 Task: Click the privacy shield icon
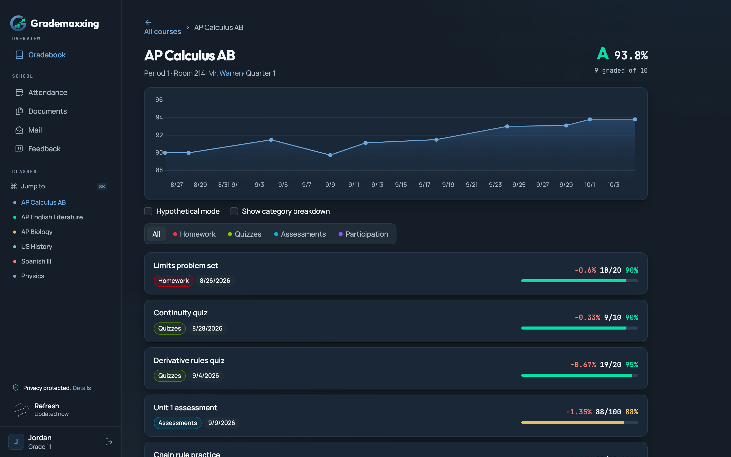click(16, 387)
